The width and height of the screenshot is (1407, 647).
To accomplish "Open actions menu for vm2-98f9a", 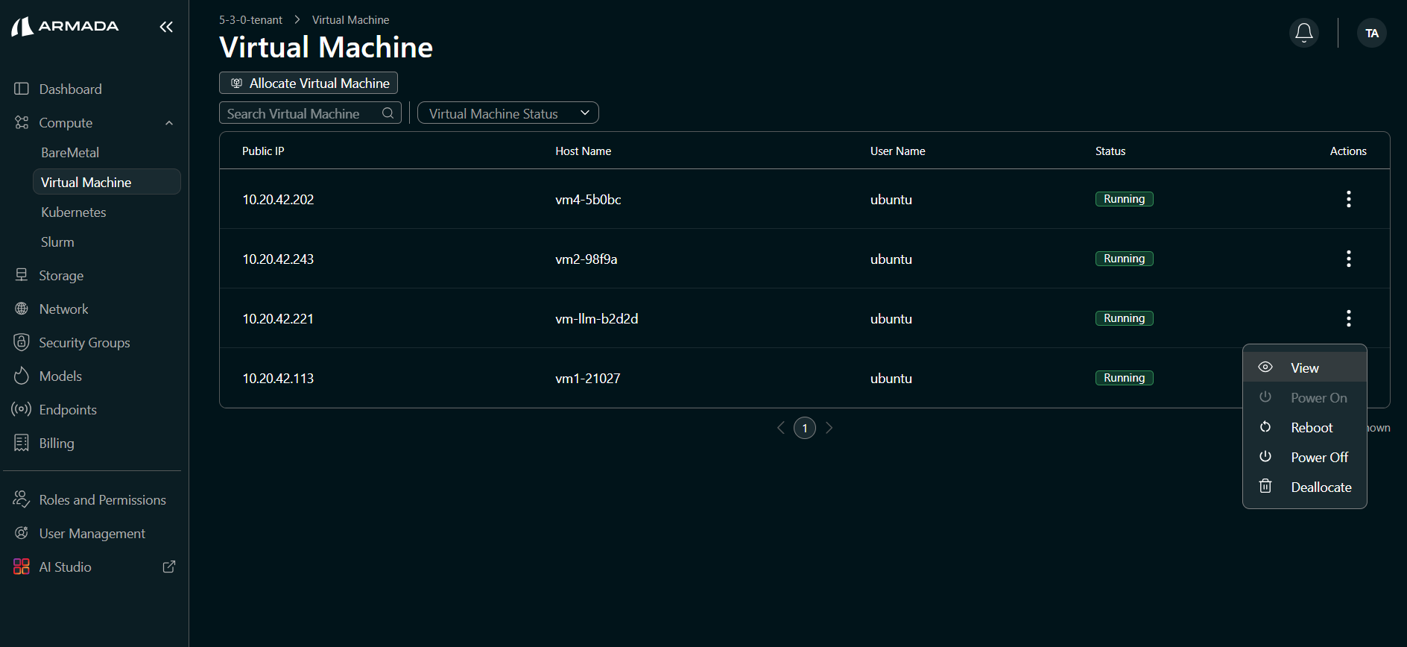I will 1348,259.
